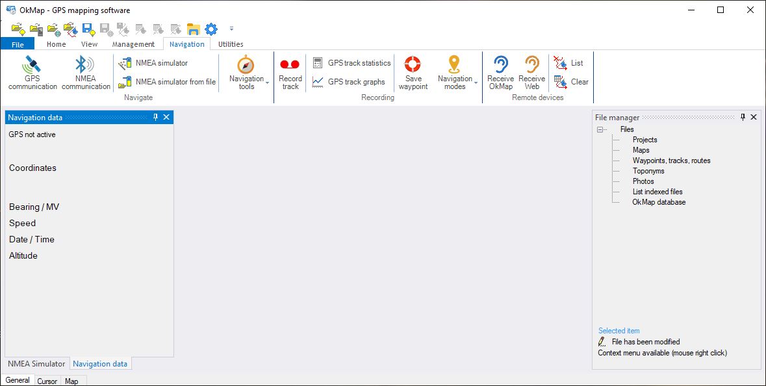Switch to NMEA Simulator panel tab
The height and width of the screenshot is (386, 766).
(36, 363)
